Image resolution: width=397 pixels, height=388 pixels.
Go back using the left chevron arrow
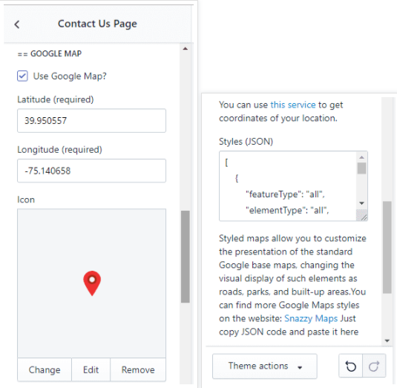pyautogui.click(x=17, y=24)
